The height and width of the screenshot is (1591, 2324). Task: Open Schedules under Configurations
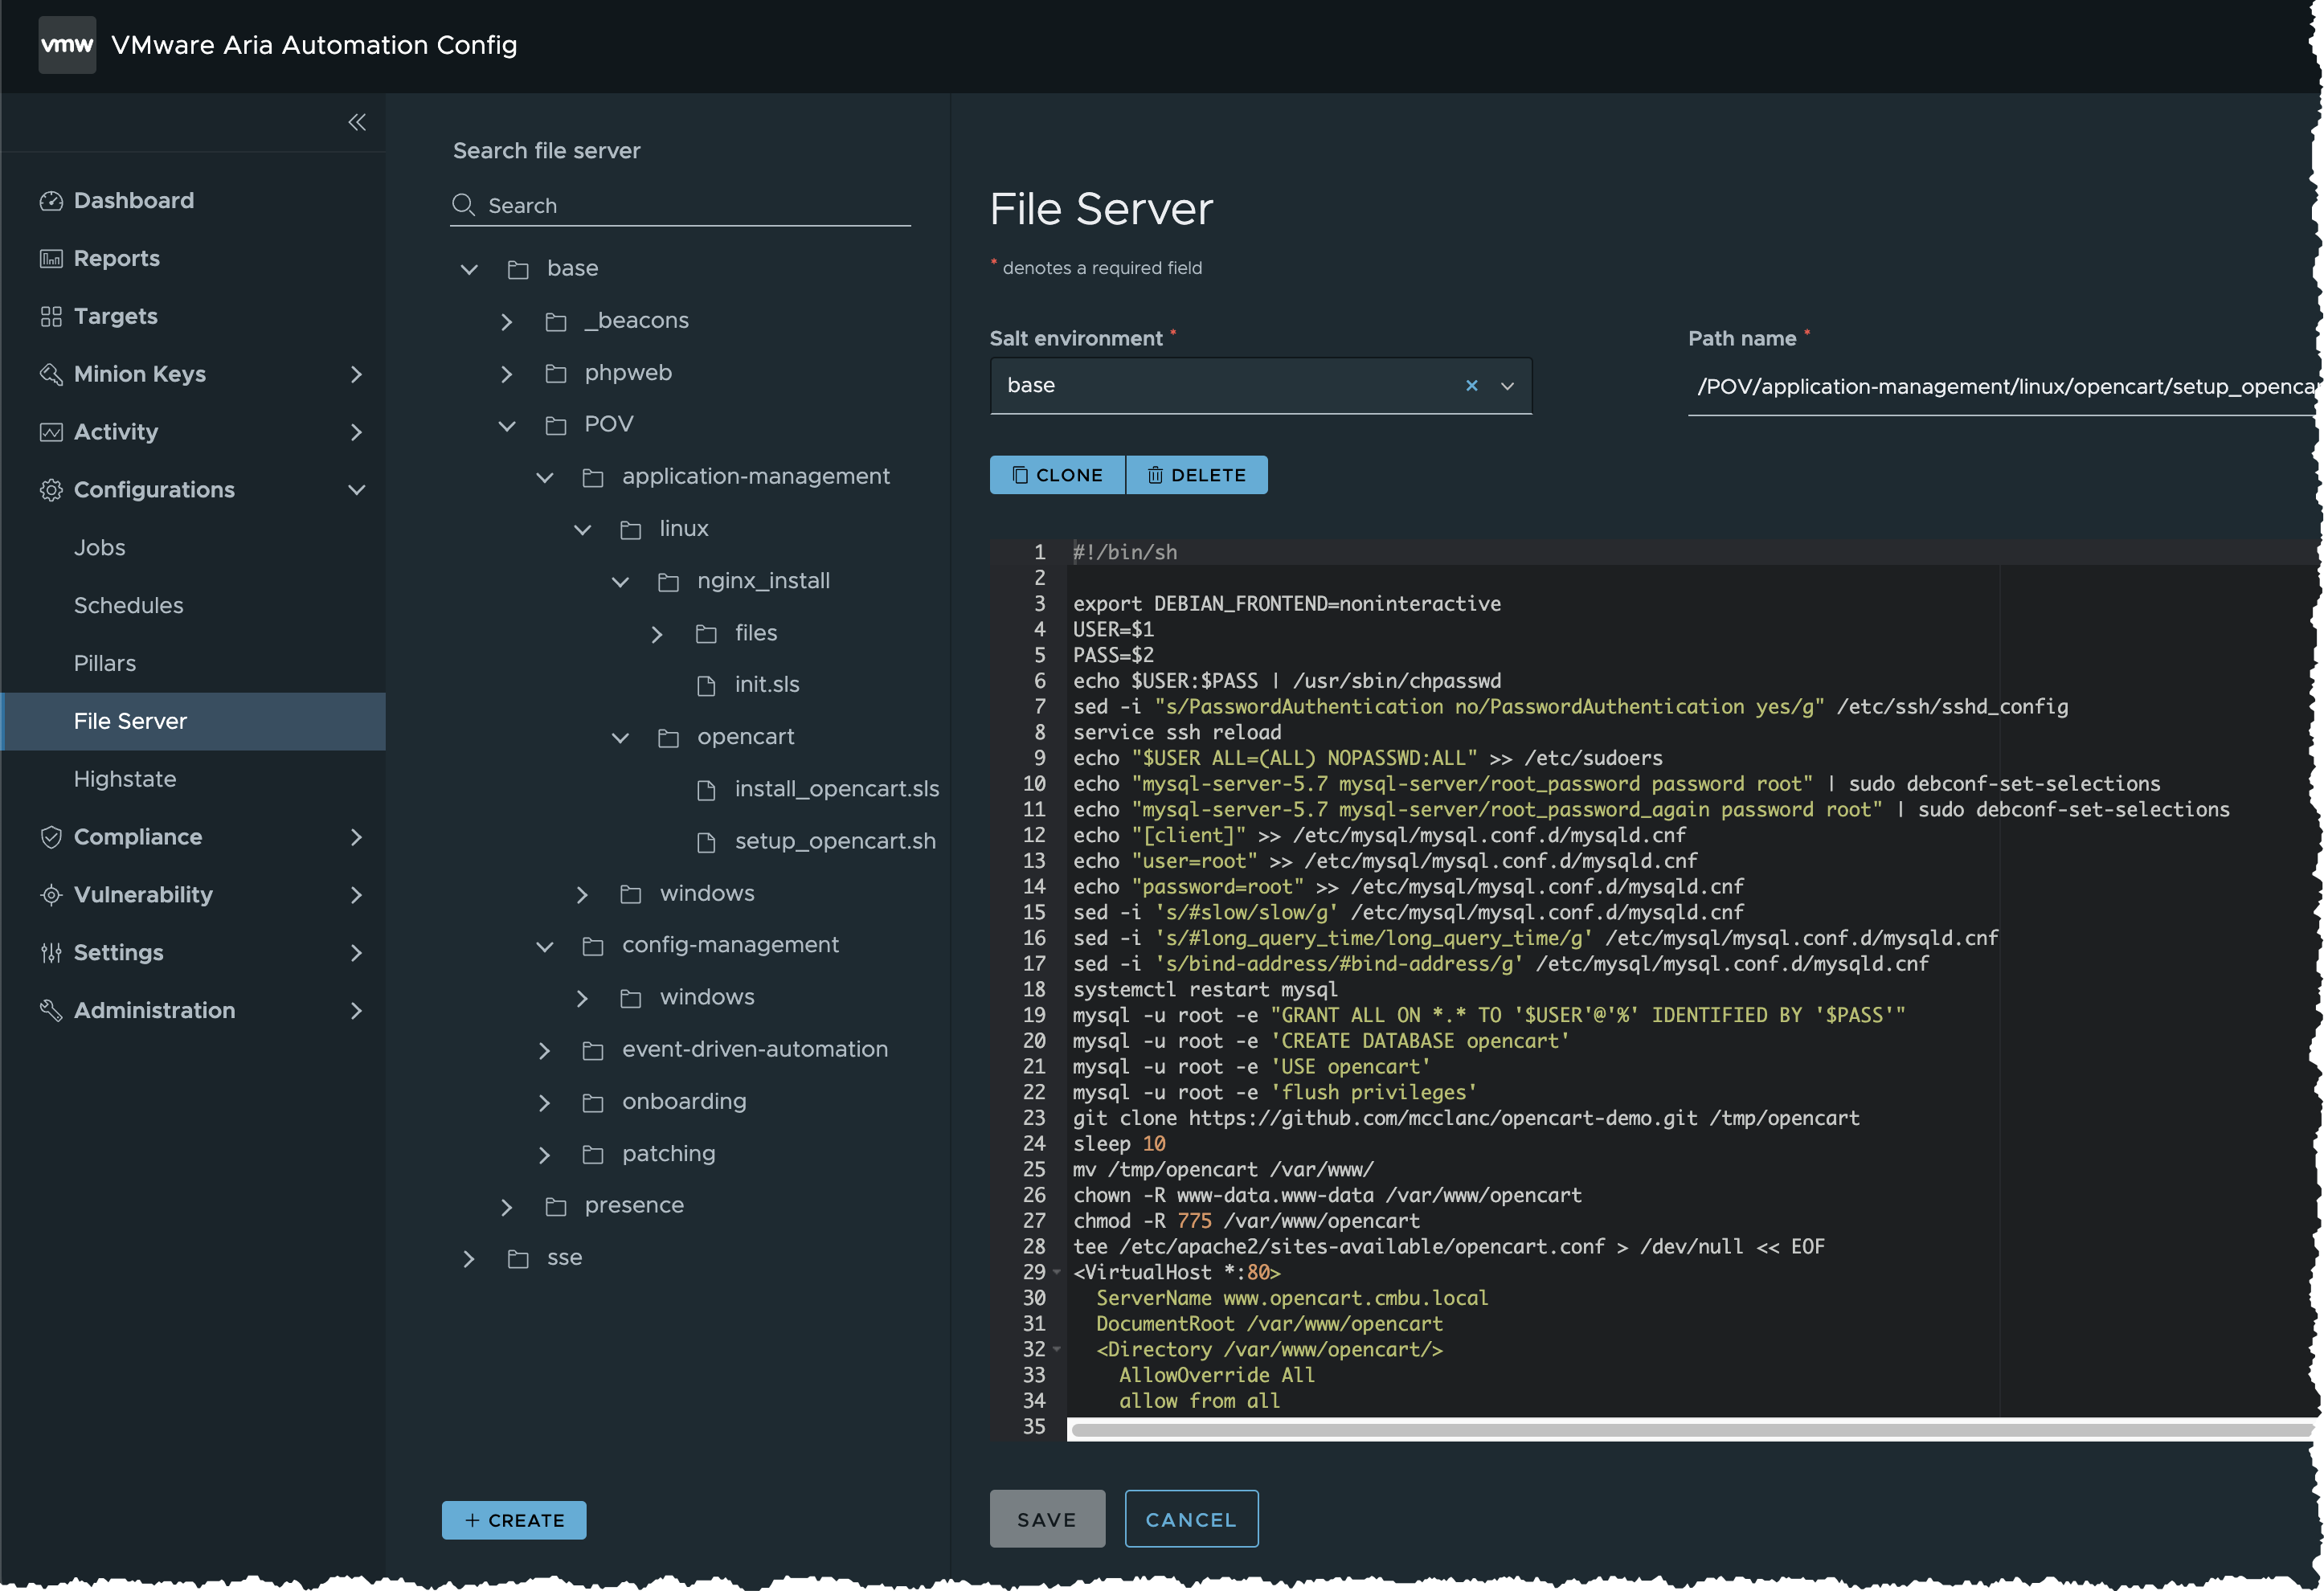129,605
